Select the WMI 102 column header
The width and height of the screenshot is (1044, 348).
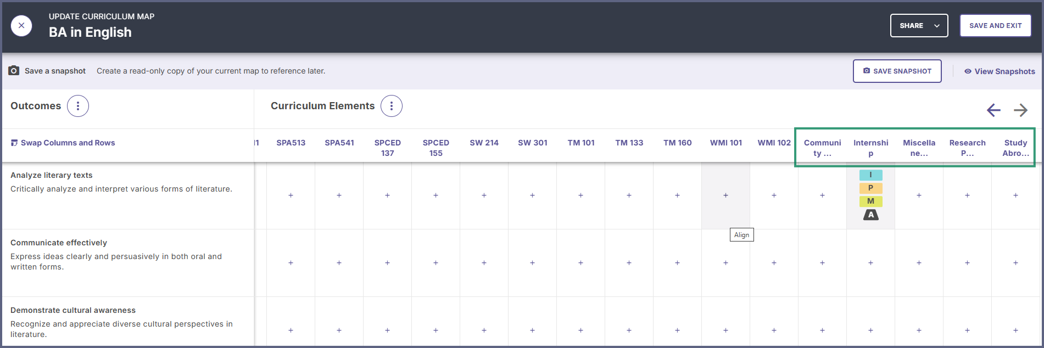[x=774, y=143]
